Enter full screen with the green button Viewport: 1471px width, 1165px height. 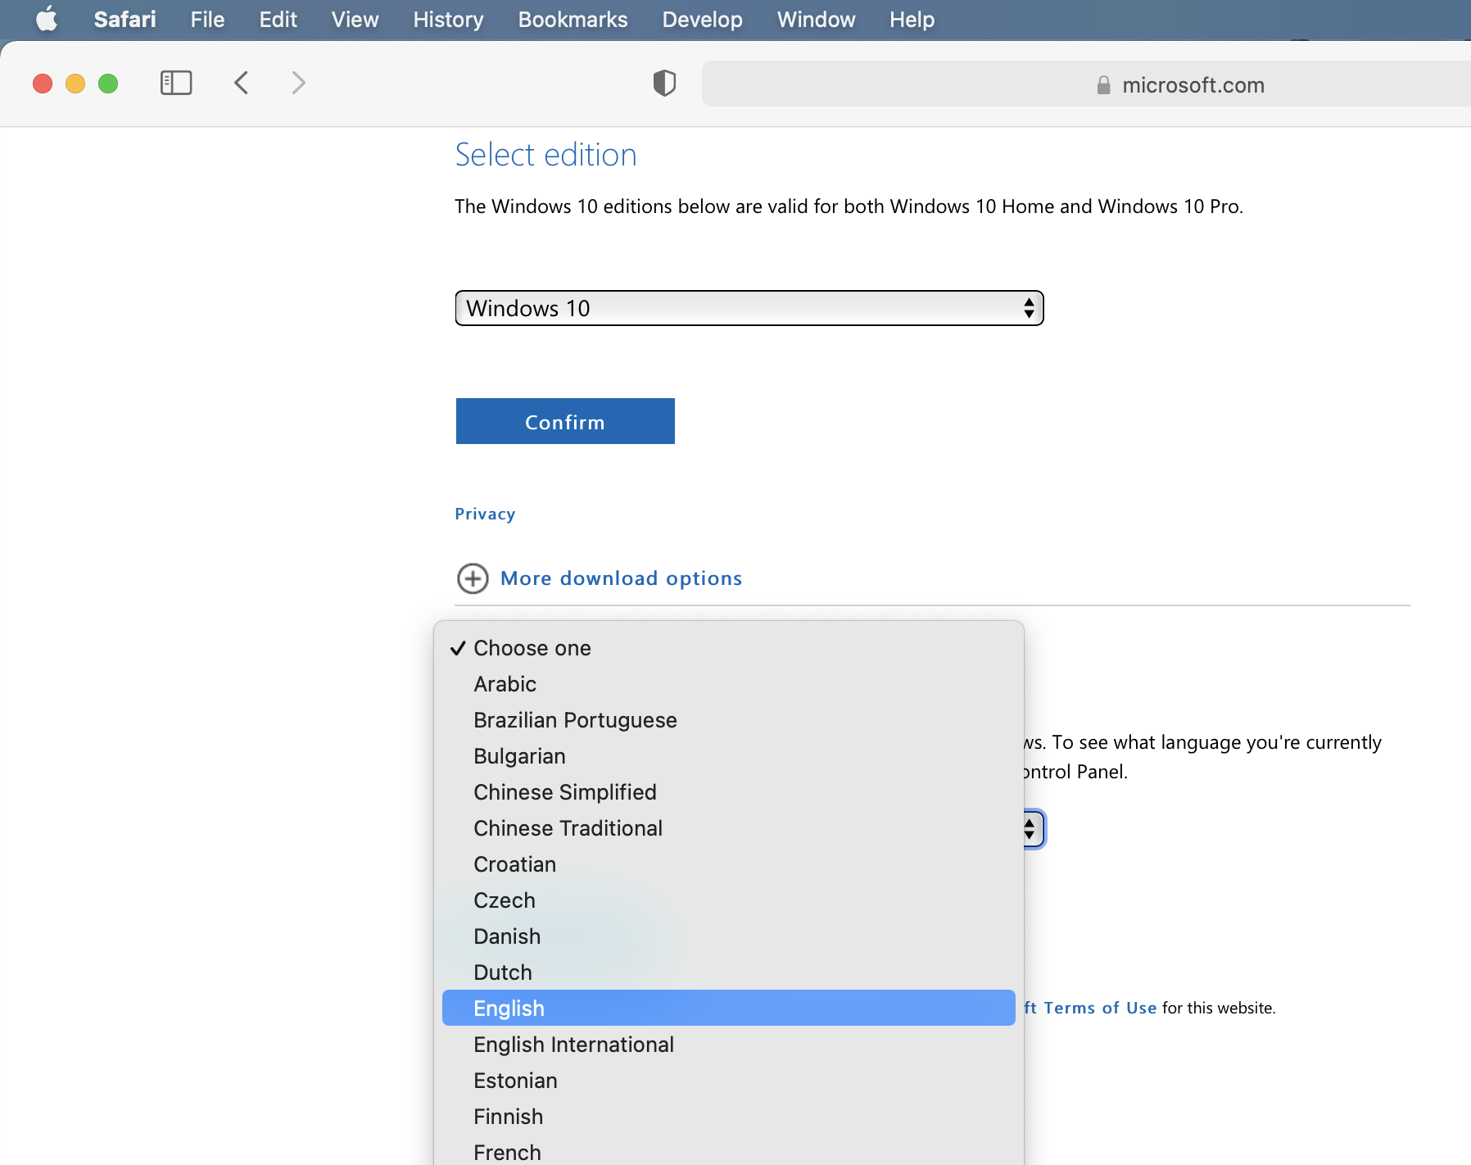(108, 84)
